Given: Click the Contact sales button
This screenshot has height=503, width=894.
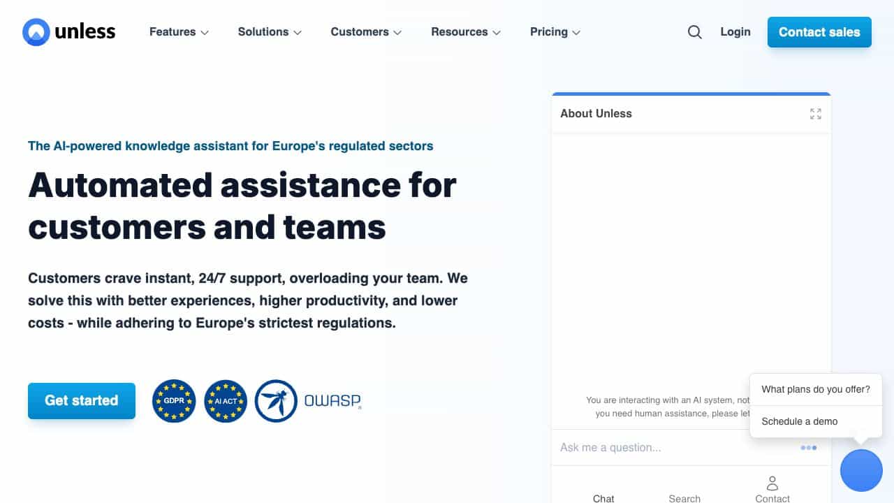Looking at the screenshot, I should click(819, 32).
